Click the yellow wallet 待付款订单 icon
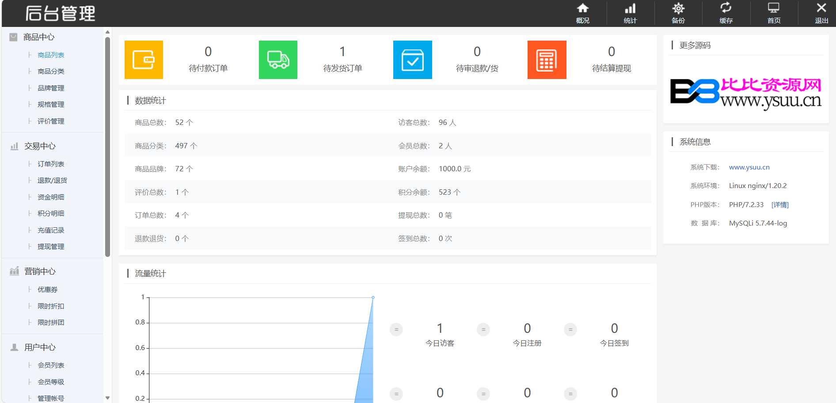This screenshot has width=836, height=403. click(x=144, y=60)
